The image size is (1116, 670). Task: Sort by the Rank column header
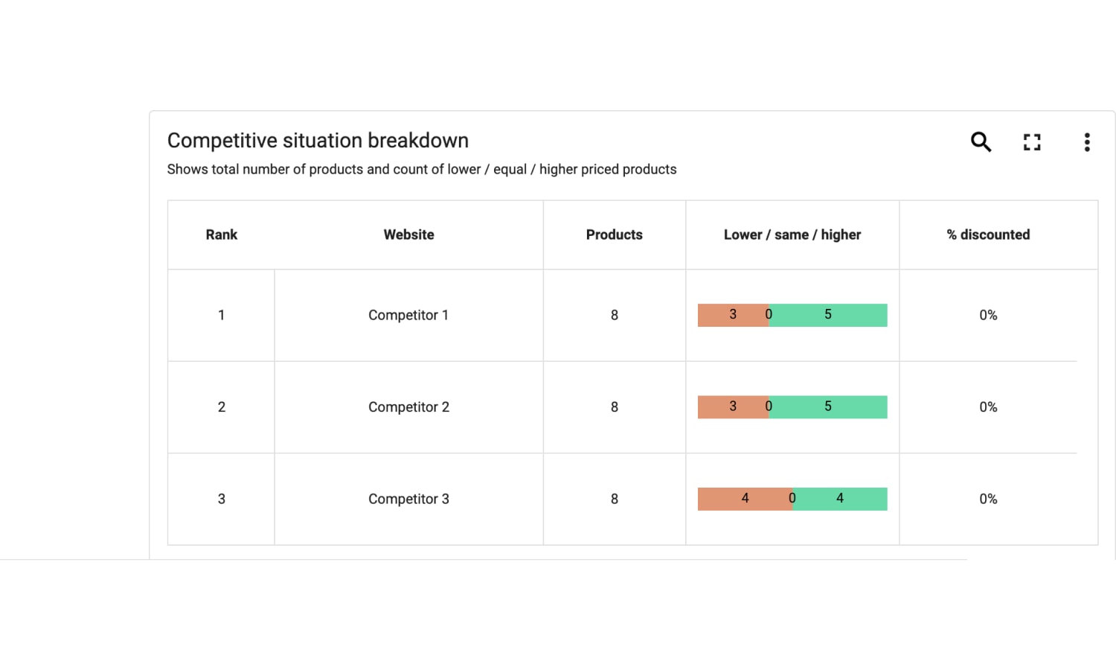click(221, 234)
